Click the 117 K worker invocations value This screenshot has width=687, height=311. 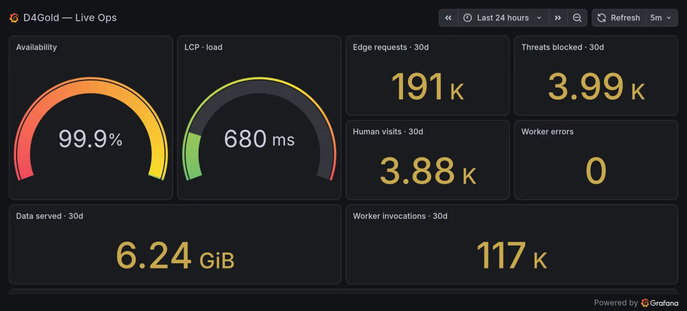(511, 255)
